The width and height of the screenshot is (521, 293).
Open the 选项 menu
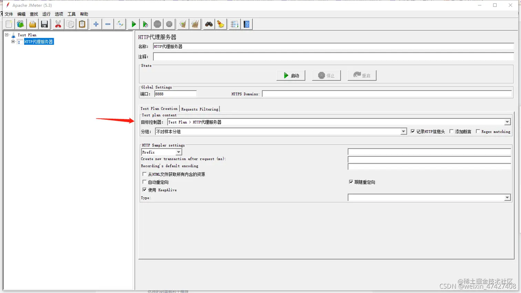59,14
